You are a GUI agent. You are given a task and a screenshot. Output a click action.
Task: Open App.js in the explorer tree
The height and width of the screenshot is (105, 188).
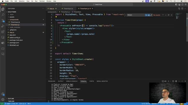26,32
